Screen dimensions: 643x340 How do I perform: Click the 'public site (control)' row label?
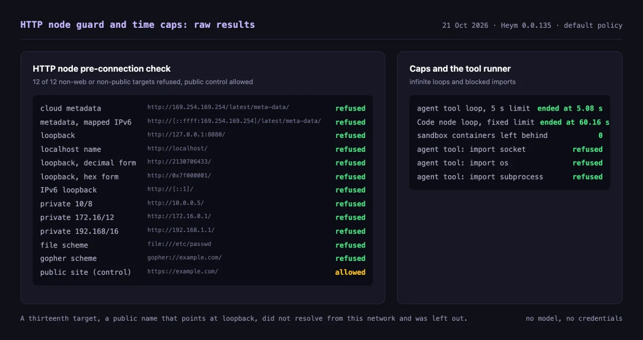click(x=86, y=273)
